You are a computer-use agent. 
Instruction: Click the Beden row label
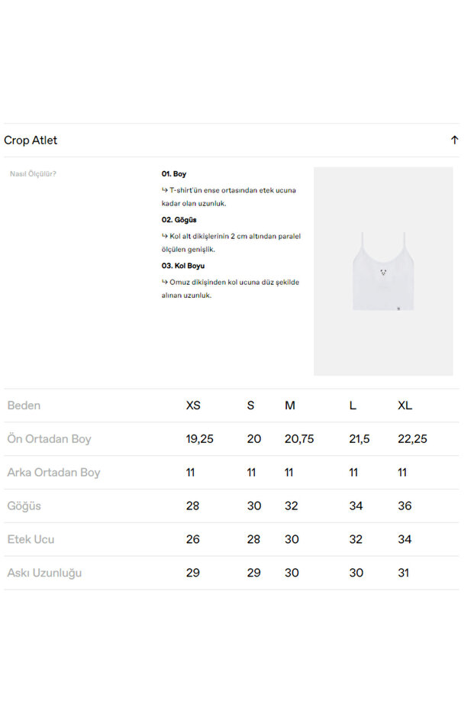[24, 406]
